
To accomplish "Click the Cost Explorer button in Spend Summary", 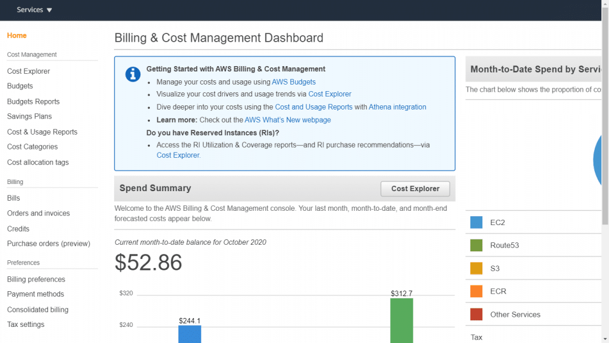I will point(415,189).
